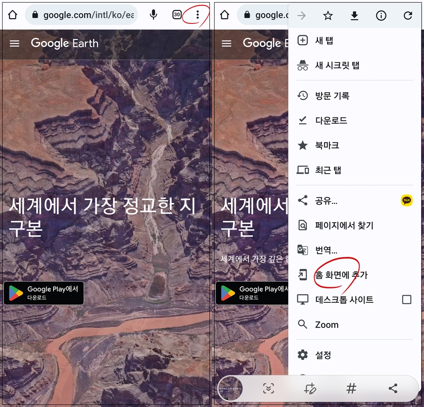Tap the home icon in right screenshot

pyautogui.click(x=225, y=14)
